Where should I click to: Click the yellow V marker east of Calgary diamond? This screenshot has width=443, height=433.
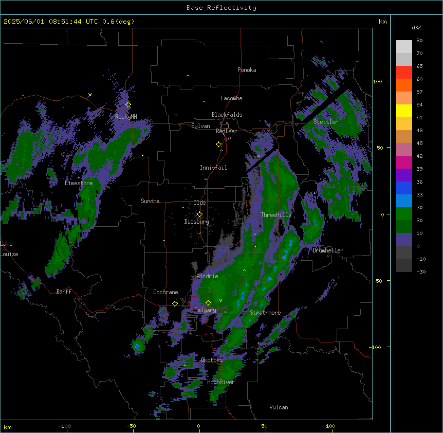point(220,300)
